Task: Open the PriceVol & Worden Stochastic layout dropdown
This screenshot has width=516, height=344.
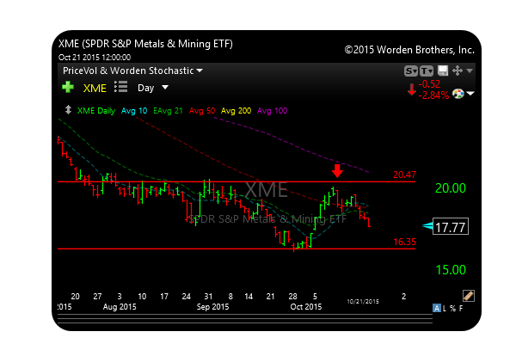Action: pyautogui.click(x=132, y=71)
